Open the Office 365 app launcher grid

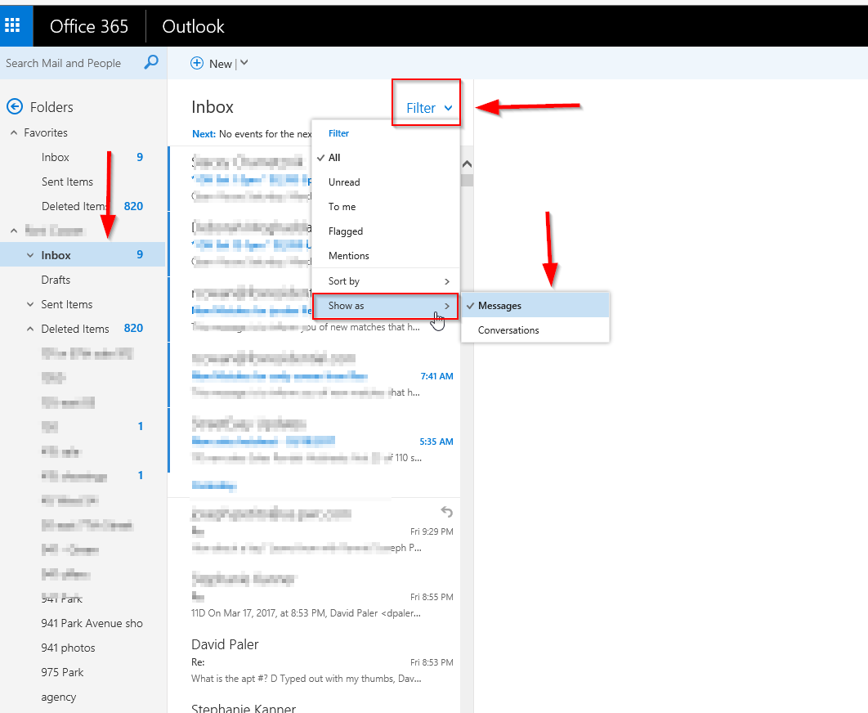click(x=12, y=25)
